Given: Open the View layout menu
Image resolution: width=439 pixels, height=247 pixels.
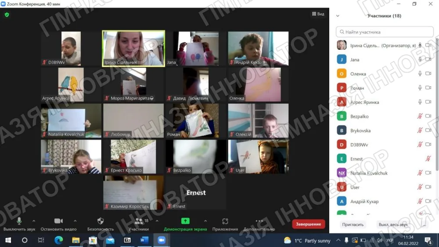Looking at the screenshot, I should [318, 14].
